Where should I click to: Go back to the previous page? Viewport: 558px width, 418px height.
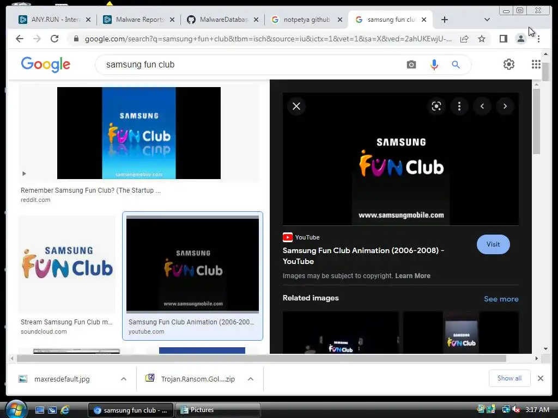[x=20, y=39]
